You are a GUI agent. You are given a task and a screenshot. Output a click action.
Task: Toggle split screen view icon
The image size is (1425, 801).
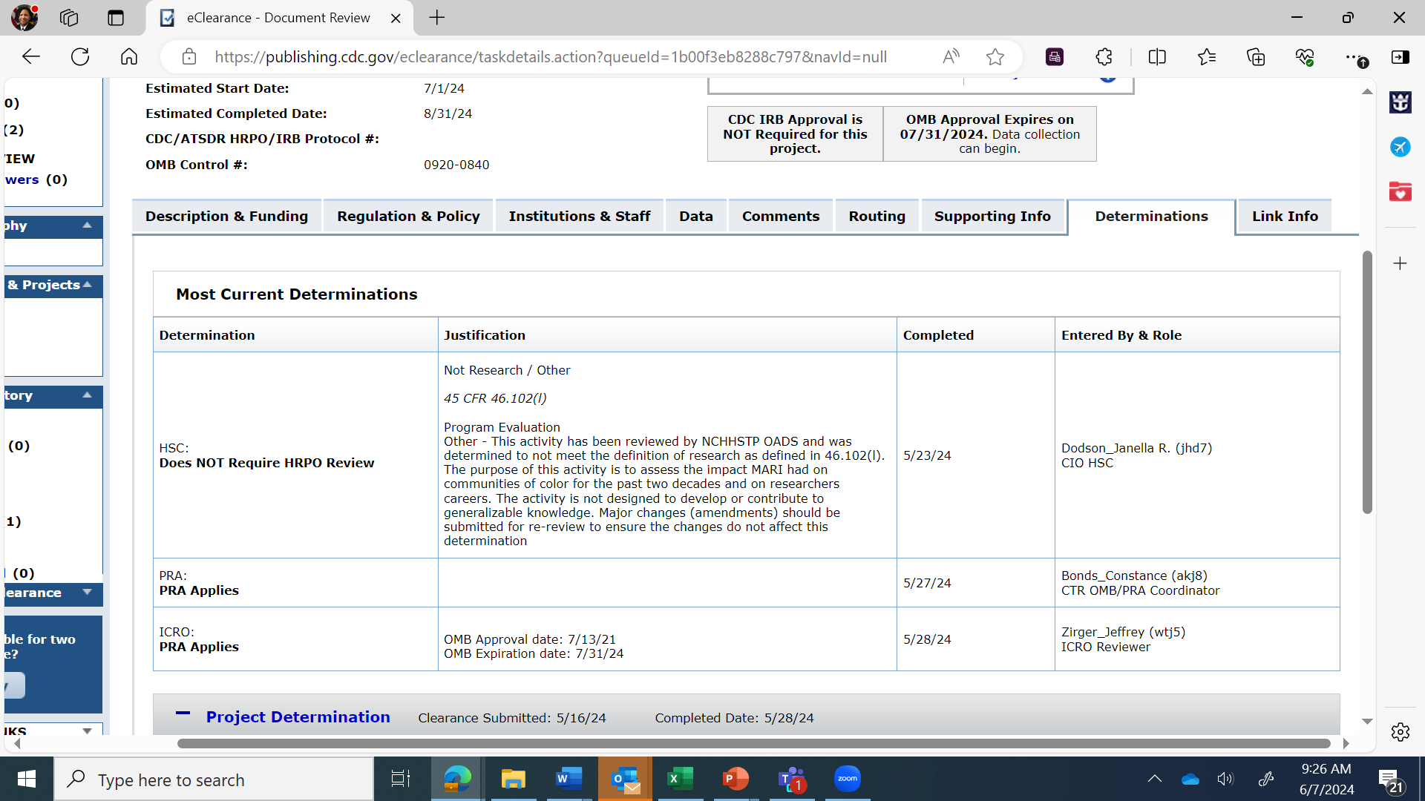[x=1157, y=56]
